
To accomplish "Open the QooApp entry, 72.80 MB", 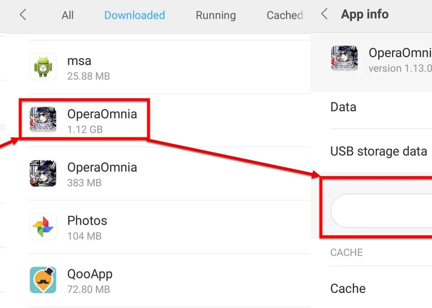I will pyautogui.click(x=169, y=280).
